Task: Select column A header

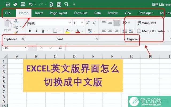Action: coord(17,56)
